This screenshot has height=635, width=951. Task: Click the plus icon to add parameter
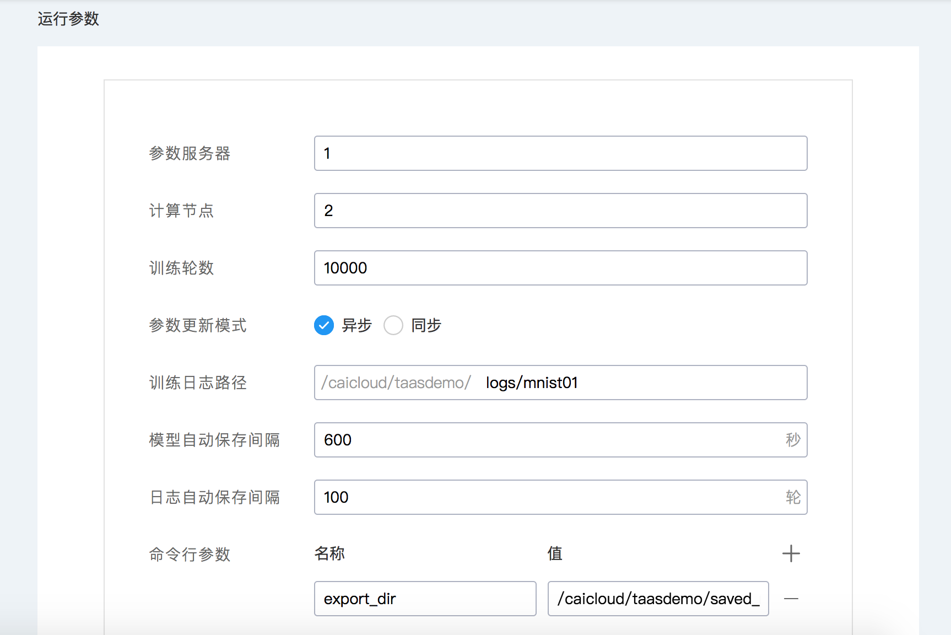point(791,553)
